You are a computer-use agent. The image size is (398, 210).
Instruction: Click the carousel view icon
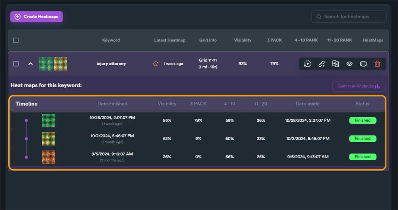(x=364, y=64)
